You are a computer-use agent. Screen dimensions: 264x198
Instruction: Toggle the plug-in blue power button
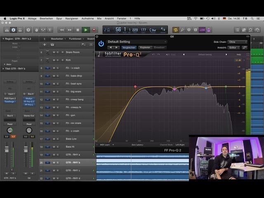[x=101, y=44]
